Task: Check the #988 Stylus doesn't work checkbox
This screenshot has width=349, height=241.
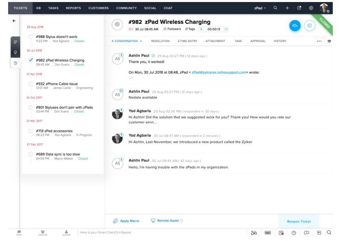Action: 30,36
